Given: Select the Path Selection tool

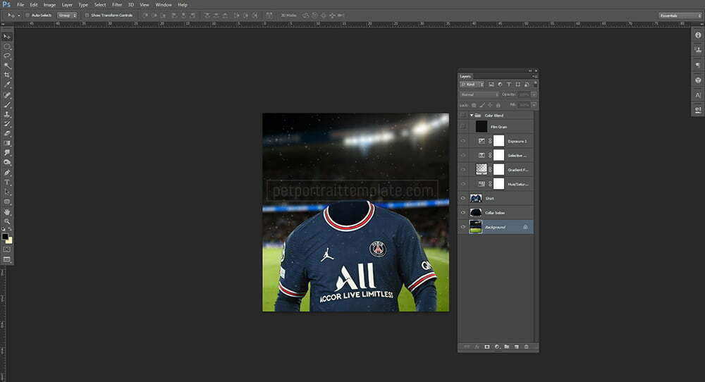Looking at the screenshot, I should pyautogui.click(x=7, y=192).
